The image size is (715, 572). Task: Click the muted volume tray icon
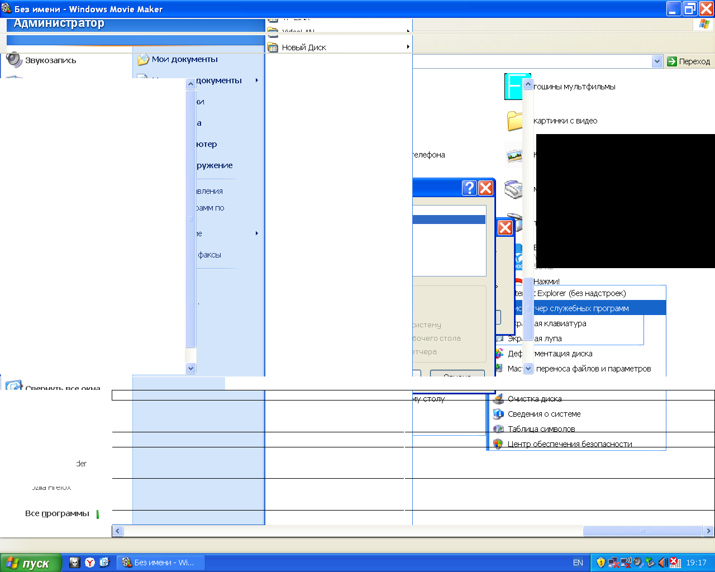[x=663, y=563]
